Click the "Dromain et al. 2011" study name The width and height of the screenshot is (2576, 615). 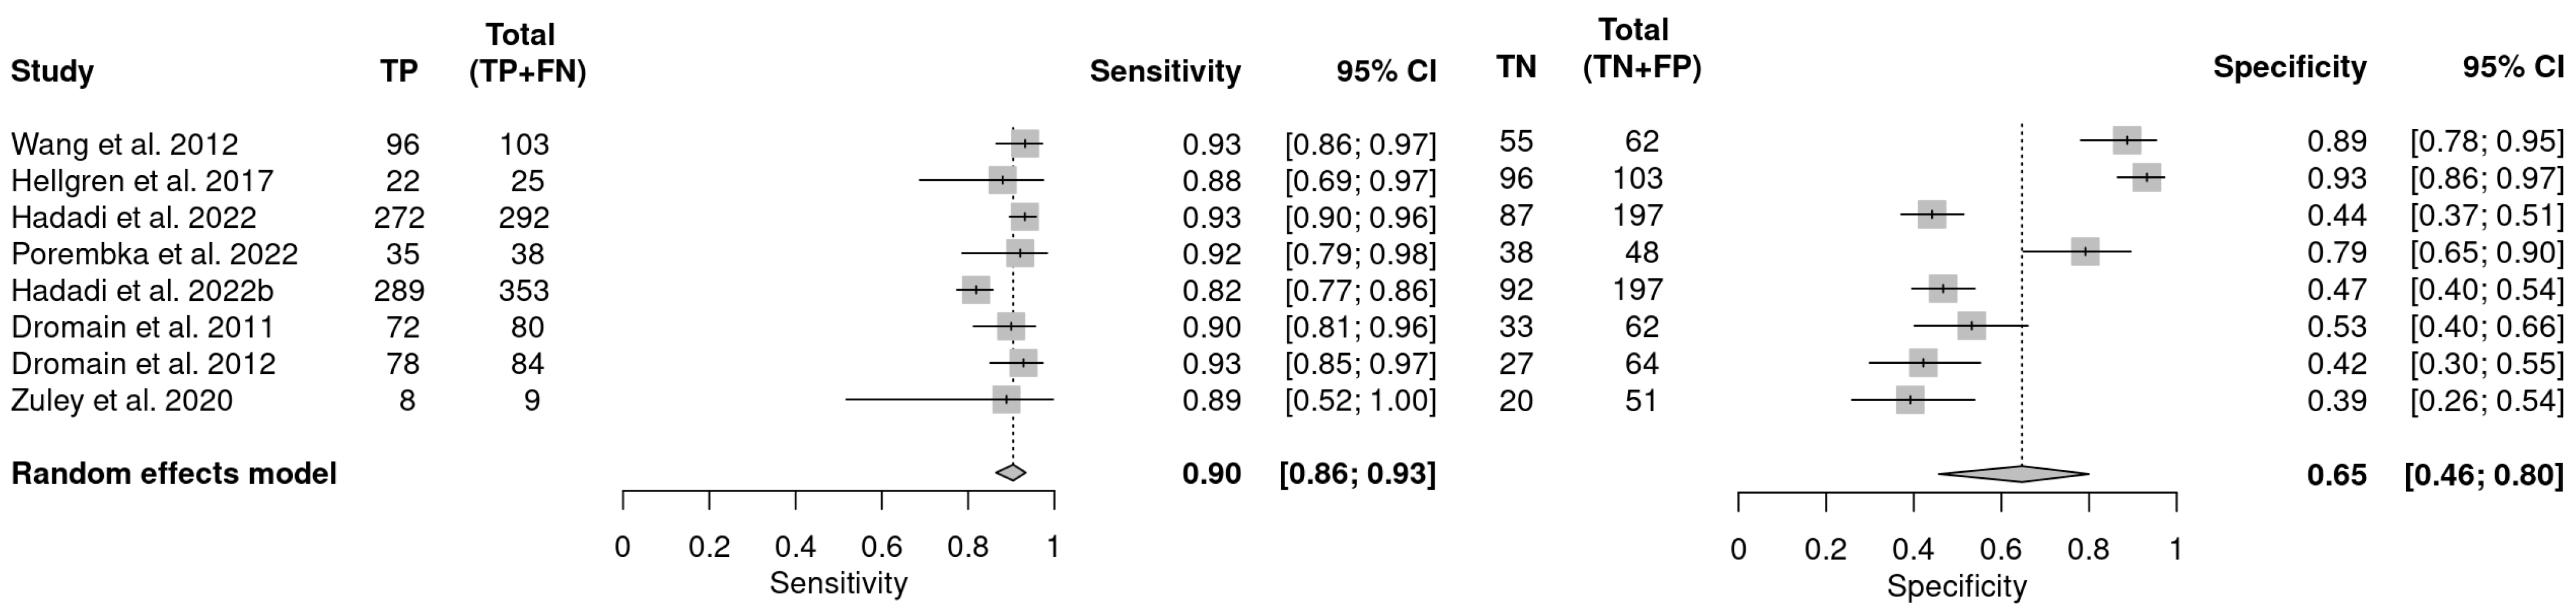point(142,327)
